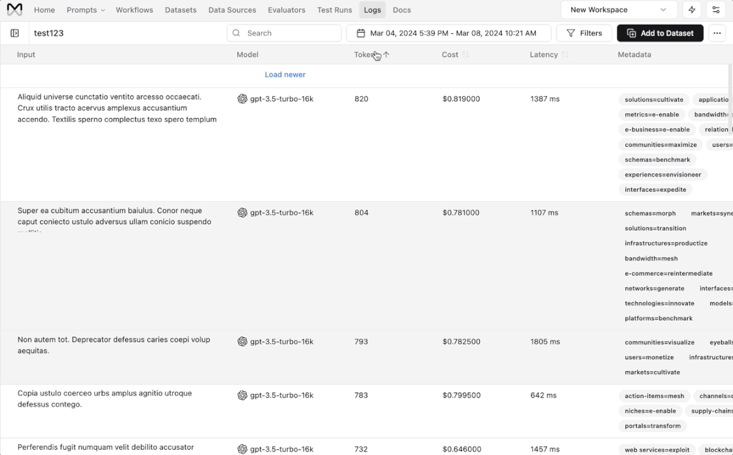Click the 1387 ms latency value
Image resolution: width=733 pixels, height=455 pixels.
coord(545,99)
